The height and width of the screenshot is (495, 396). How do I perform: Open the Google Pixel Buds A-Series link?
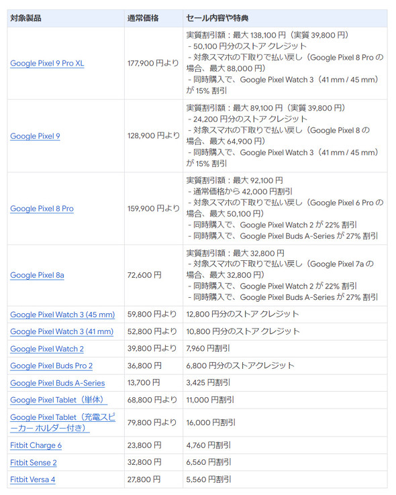coord(58,383)
